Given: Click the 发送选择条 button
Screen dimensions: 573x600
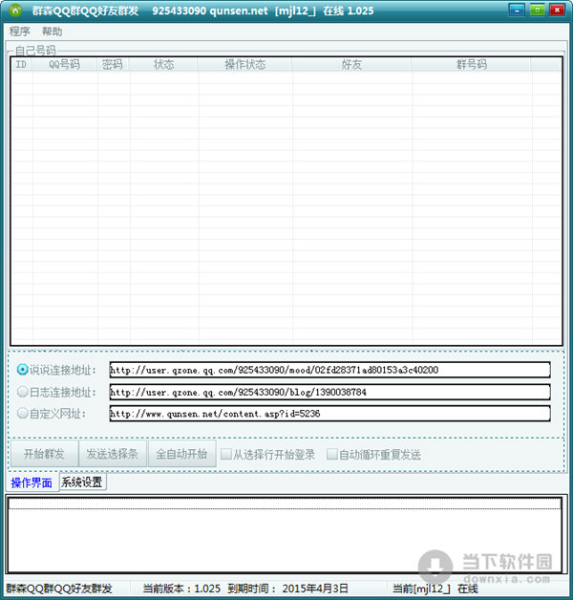Looking at the screenshot, I should click(113, 454).
